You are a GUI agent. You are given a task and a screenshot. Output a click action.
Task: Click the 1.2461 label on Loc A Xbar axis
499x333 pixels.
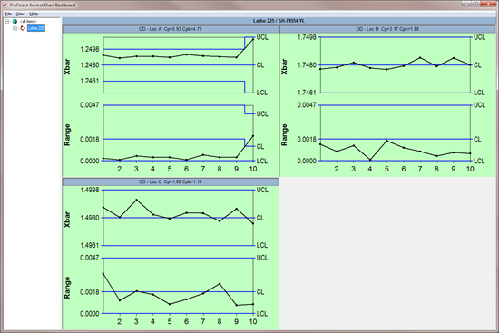90,81
